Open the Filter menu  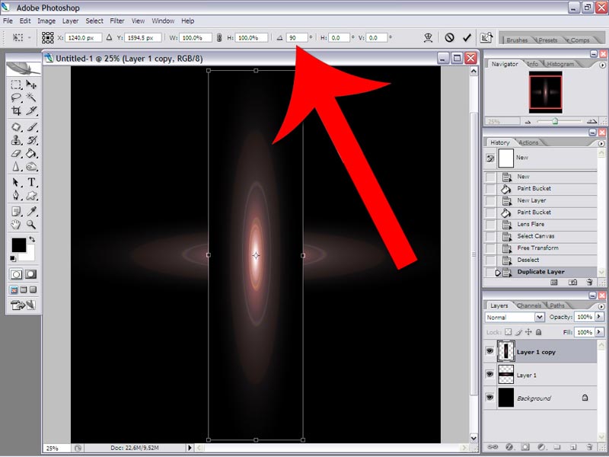117,21
